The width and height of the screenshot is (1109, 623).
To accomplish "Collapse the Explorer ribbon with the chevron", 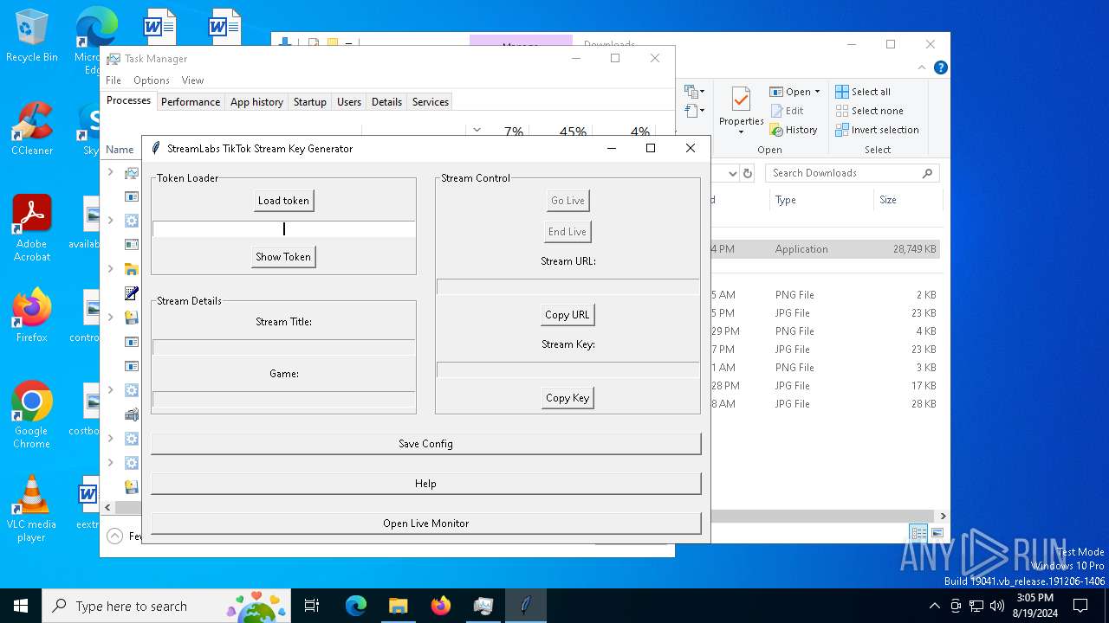I will 922,67.
